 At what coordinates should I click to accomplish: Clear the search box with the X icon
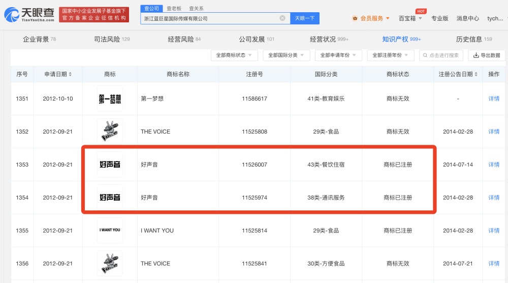click(x=282, y=18)
